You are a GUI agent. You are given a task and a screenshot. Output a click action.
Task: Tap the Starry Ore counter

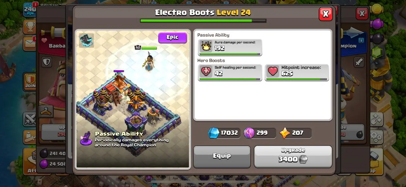295,133
